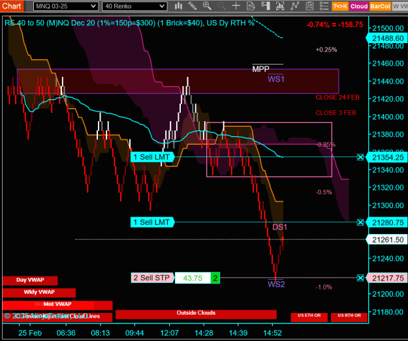Click the Day VWAP red label
This screenshot has height=341, width=408.
coord(30,280)
